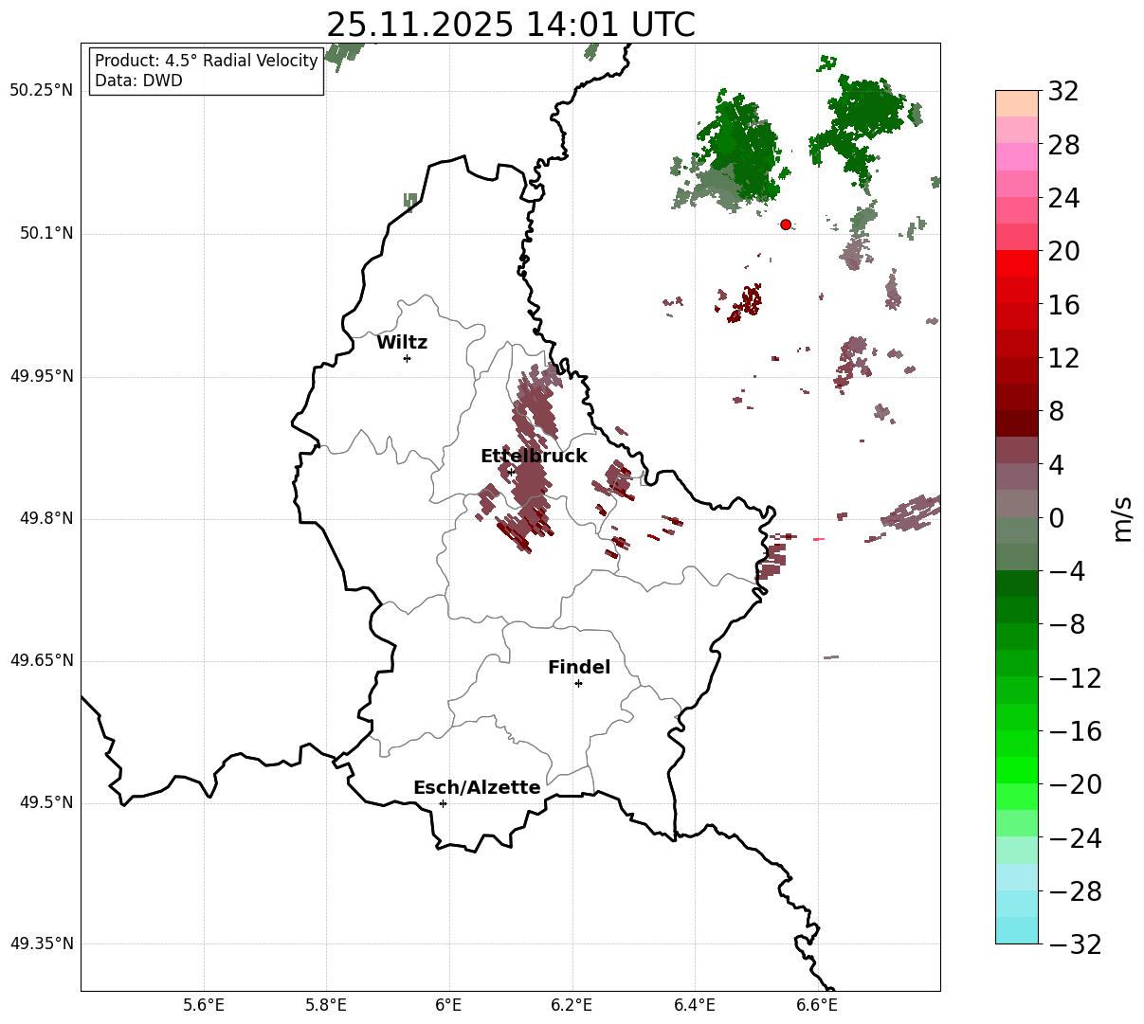Select the Findel city label
The height and width of the screenshot is (1024, 1144).
click(x=579, y=668)
